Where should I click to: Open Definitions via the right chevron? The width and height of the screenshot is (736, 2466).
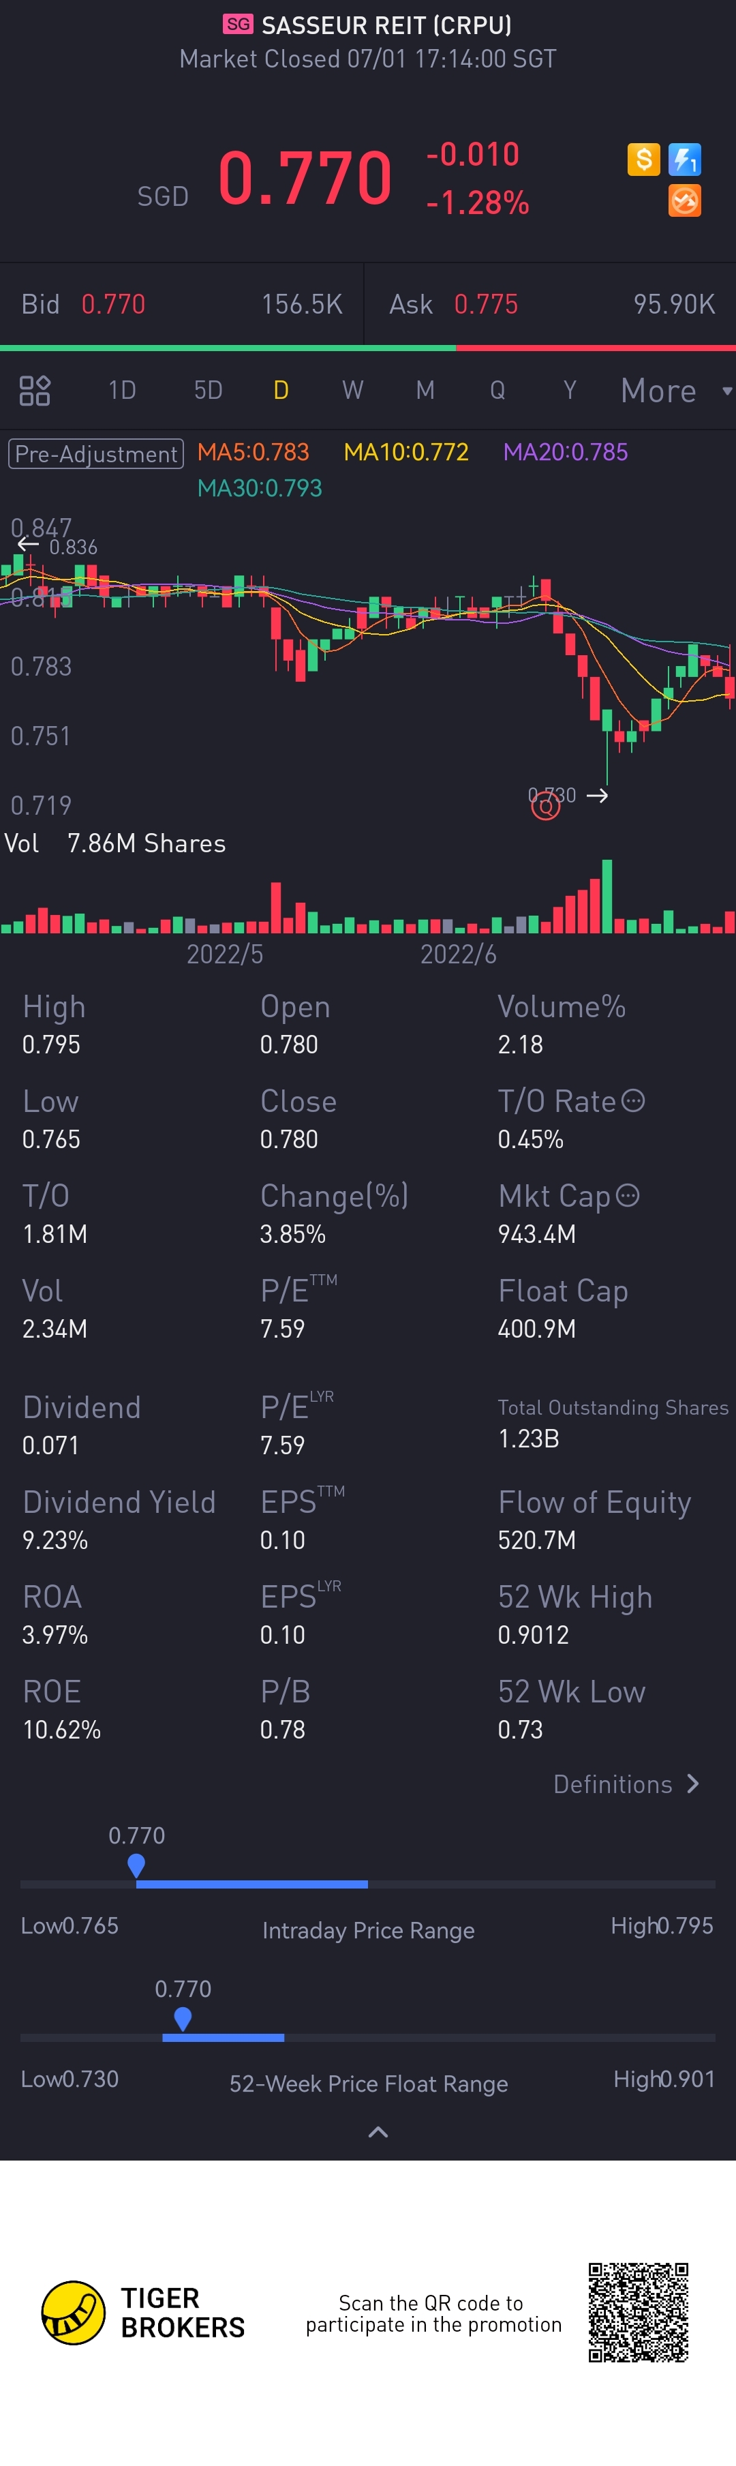(x=693, y=1784)
